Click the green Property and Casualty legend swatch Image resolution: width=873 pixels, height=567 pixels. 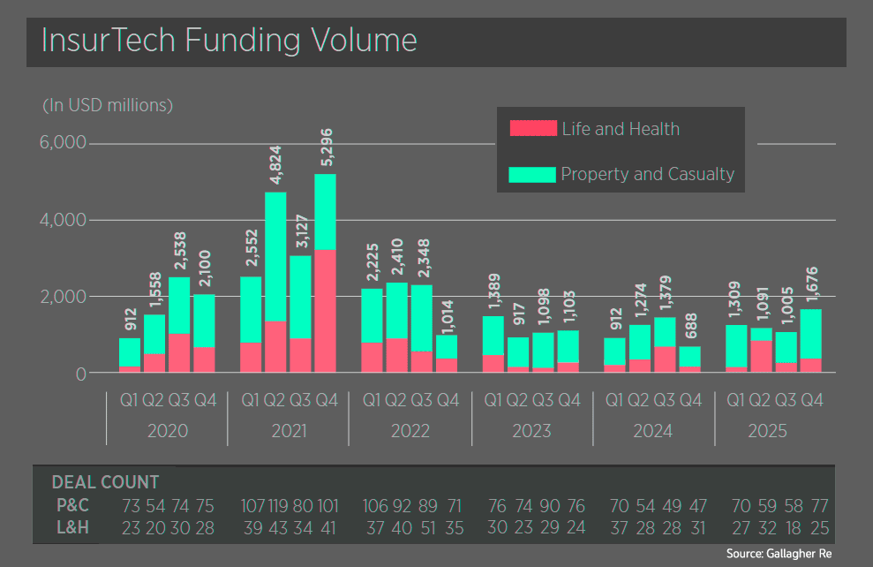tap(532, 175)
